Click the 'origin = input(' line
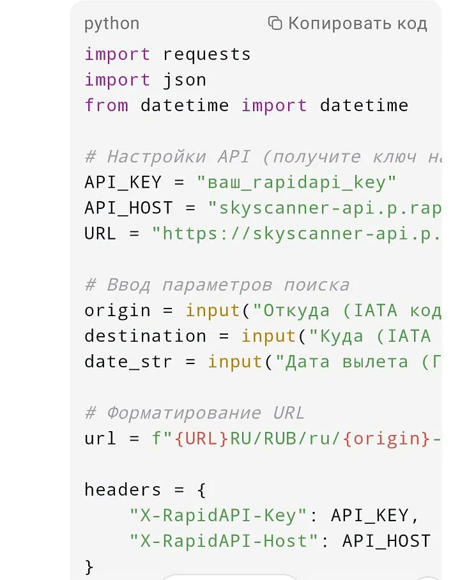460x580 pixels. (263, 310)
